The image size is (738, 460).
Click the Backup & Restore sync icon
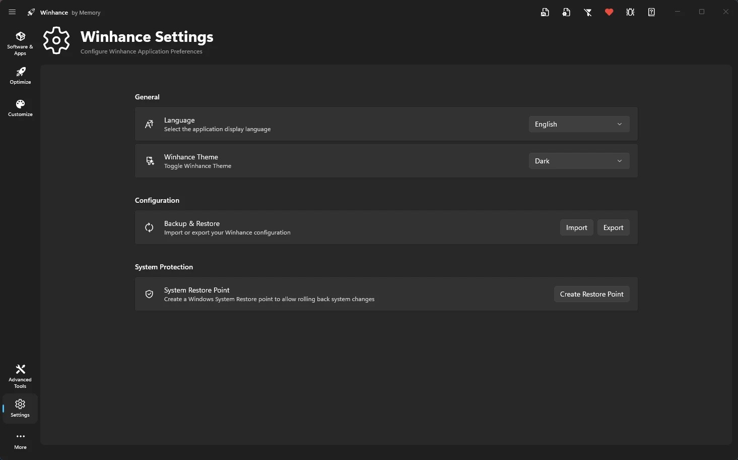point(149,227)
